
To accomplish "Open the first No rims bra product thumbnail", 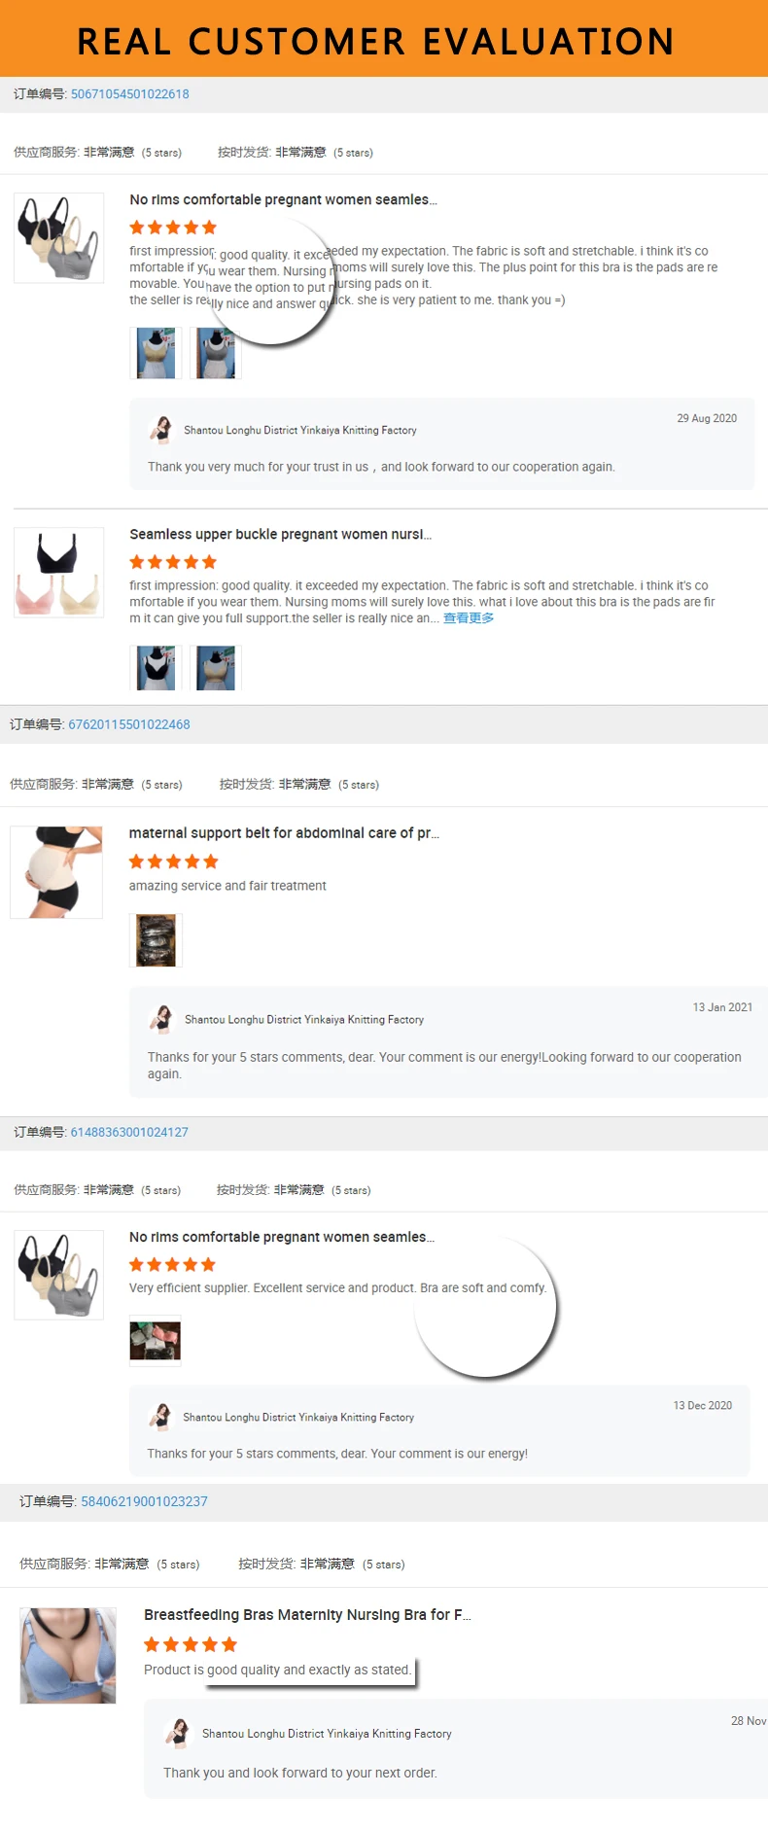I will tap(59, 238).
